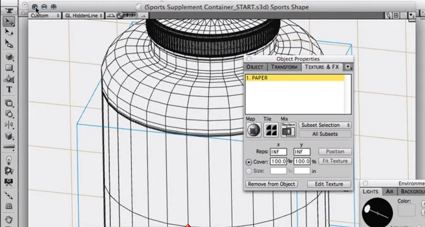Open the Custom view dropdown
The width and height of the screenshot is (425, 227).
[x=45, y=15]
